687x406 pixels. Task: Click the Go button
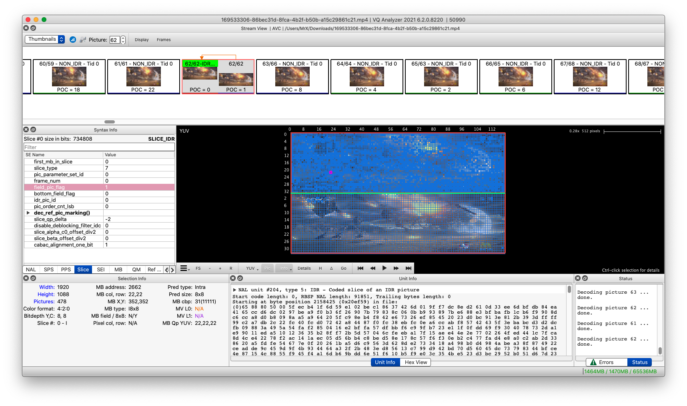click(344, 268)
